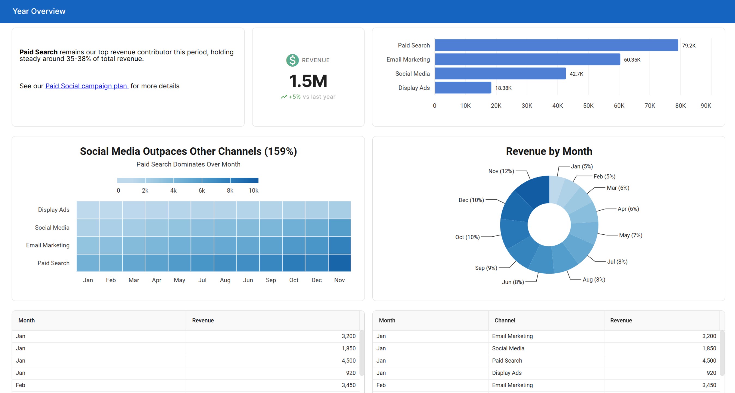
Task: Sort by Month column in right table
Action: [x=430, y=320]
